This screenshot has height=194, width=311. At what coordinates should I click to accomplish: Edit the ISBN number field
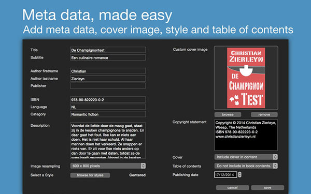click(x=108, y=99)
